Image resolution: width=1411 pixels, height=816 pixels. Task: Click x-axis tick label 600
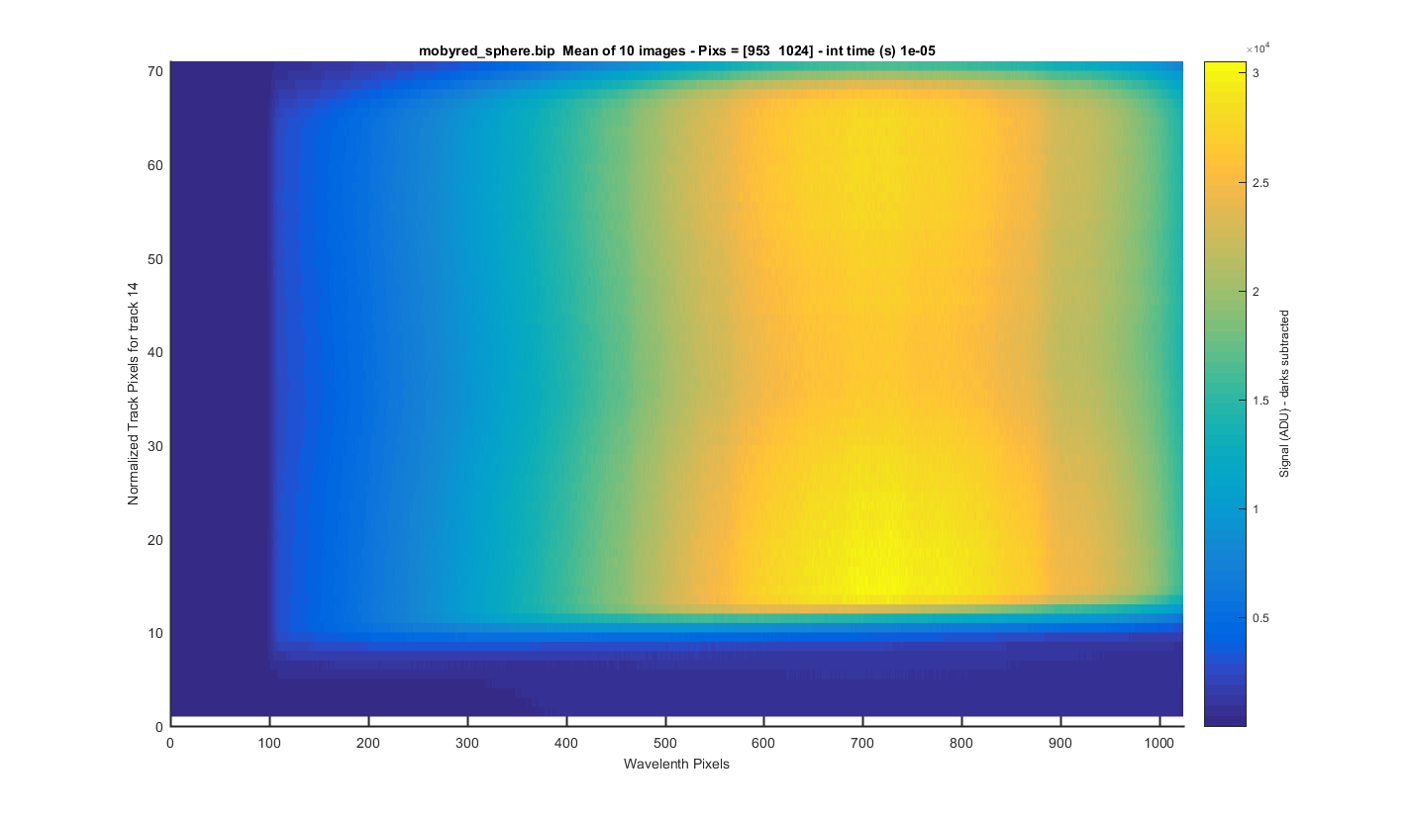click(x=763, y=742)
